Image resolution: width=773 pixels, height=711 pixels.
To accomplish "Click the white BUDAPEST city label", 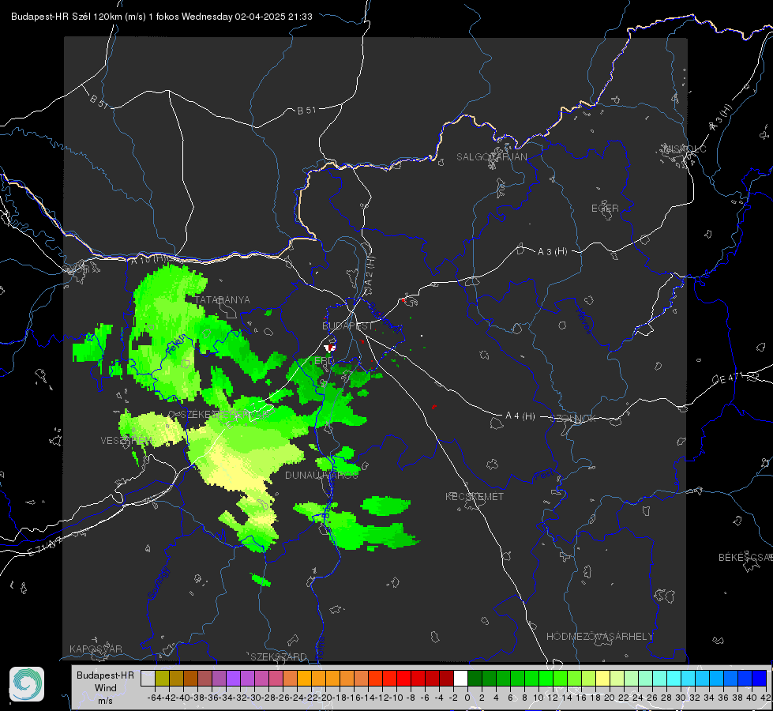I will (348, 325).
